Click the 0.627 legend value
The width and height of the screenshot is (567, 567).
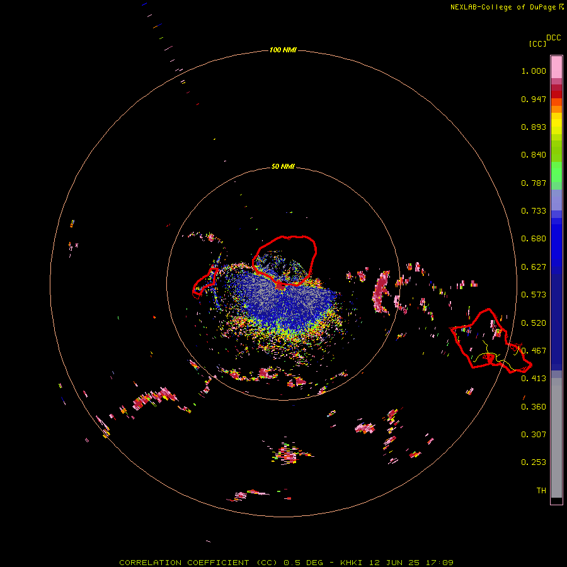point(534,267)
